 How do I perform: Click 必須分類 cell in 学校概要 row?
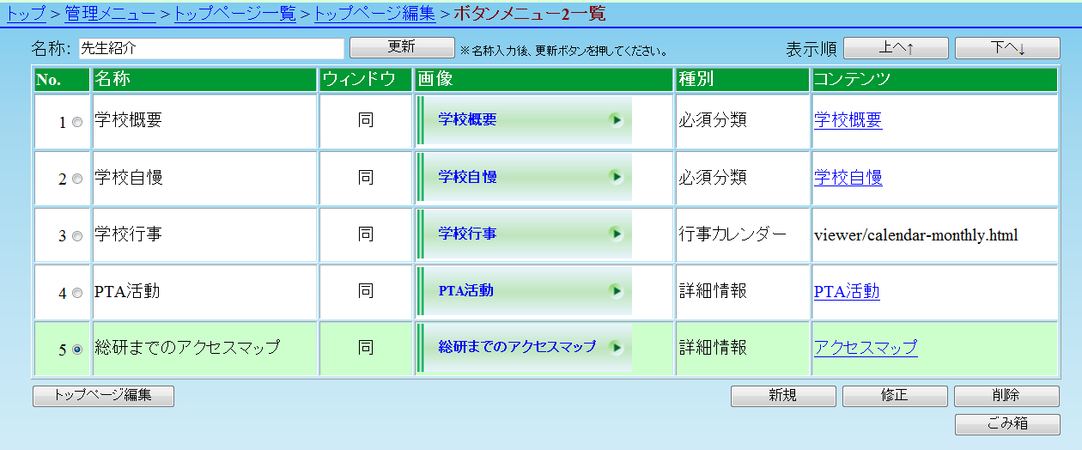click(x=743, y=120)
